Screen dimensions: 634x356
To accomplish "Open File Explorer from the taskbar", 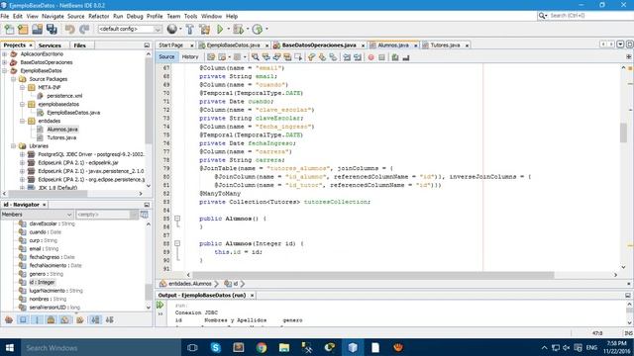I will [x=284, y=347].
